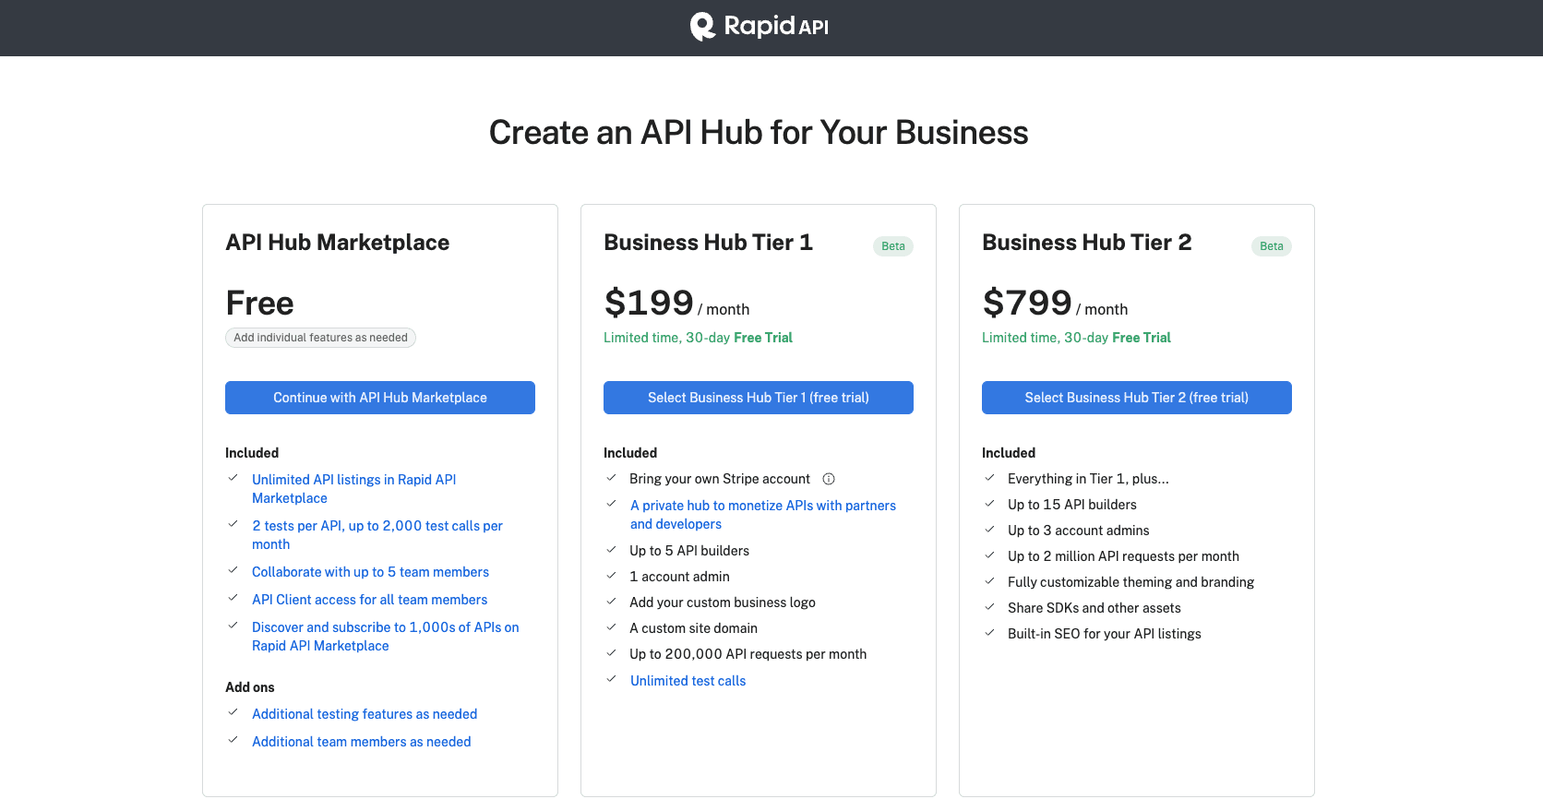Select Business Hub Tier 2 free trial
1543x811 pixels.
(1137, 398)
